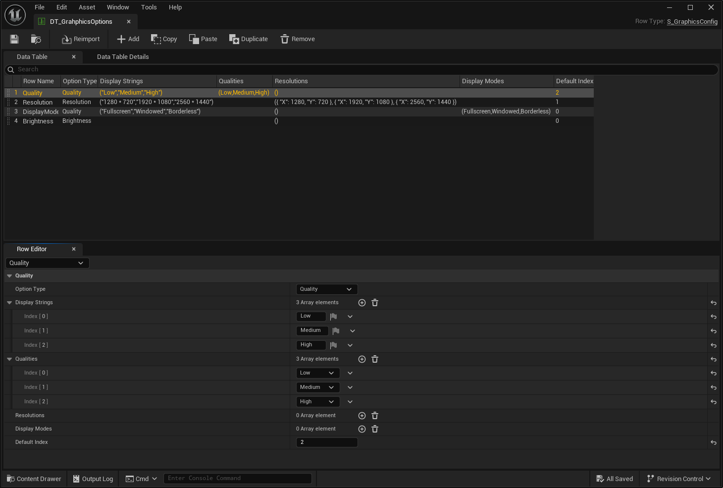Open the Row Editor row selector dropdown
The image size is (723, 488).
47,263
